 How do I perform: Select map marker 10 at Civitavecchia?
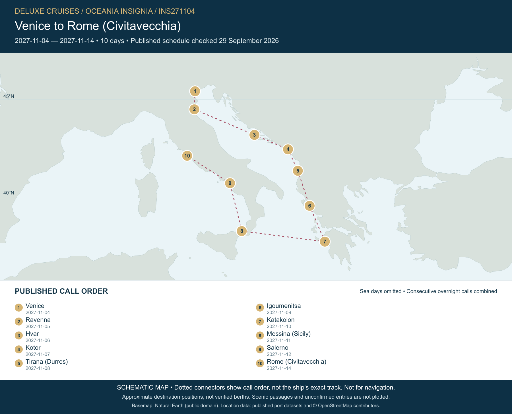point(187,156)
